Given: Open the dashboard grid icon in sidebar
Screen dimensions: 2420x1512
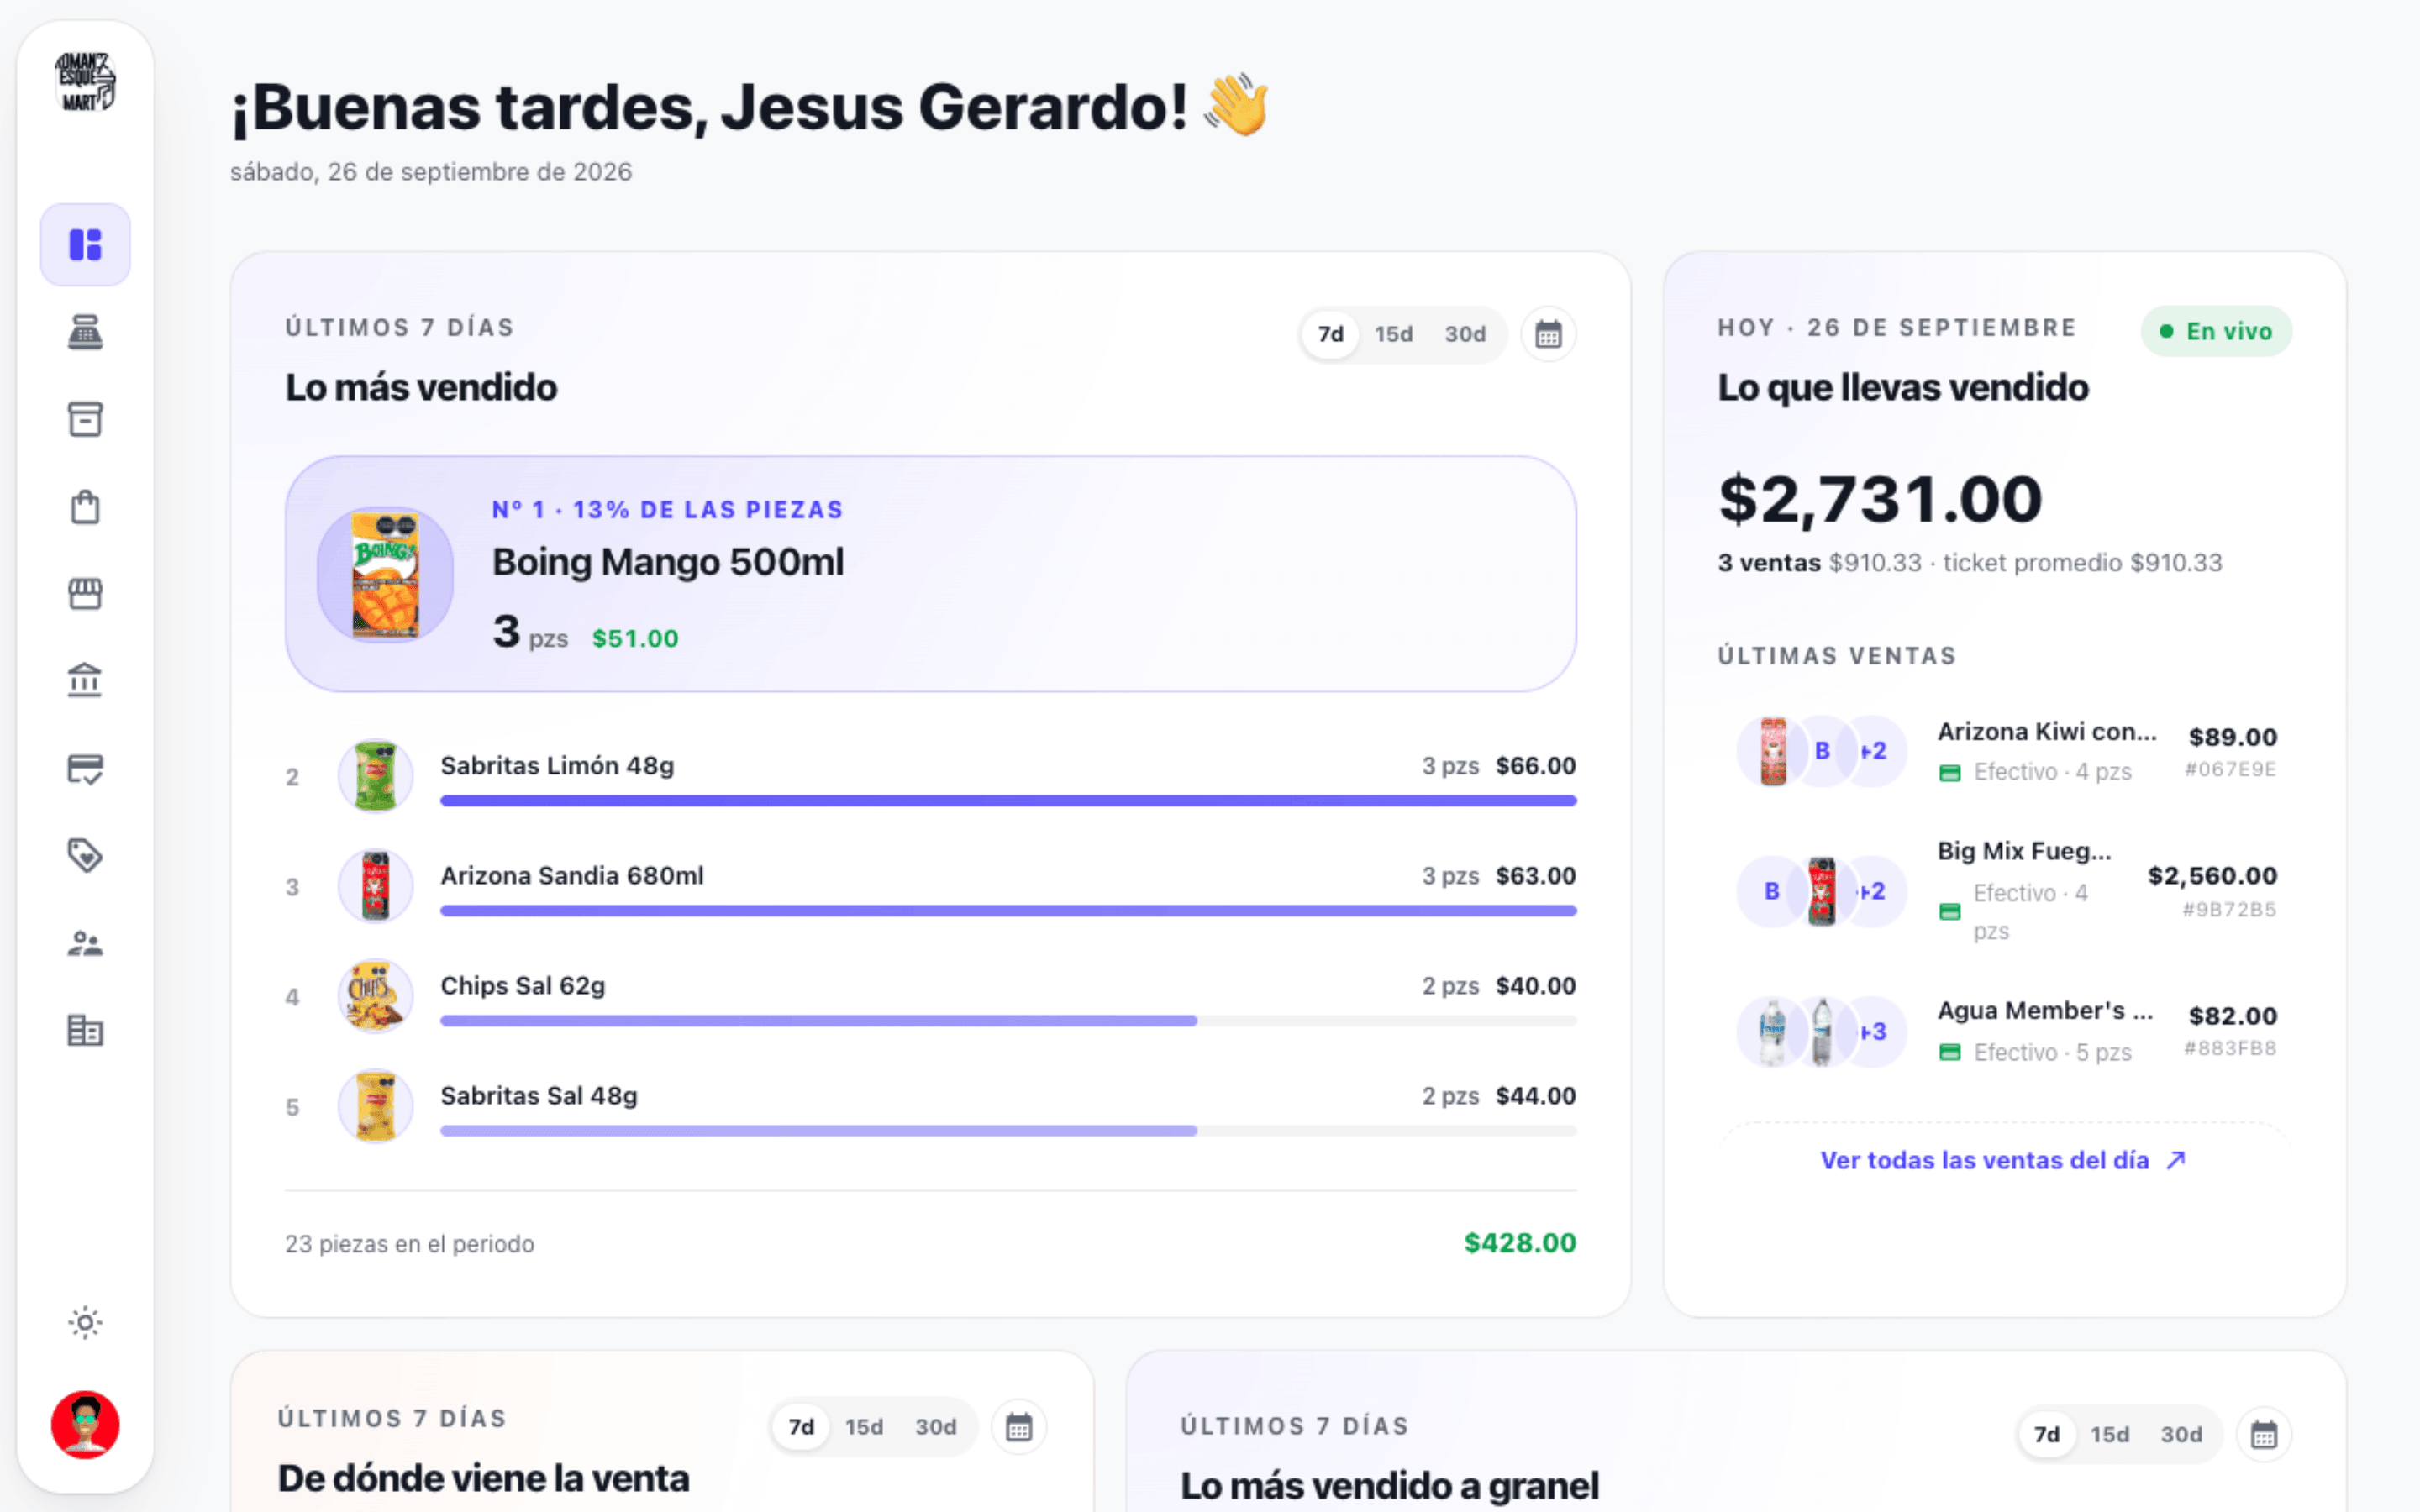Looking at the screenshot, I should tap(85, 245).
